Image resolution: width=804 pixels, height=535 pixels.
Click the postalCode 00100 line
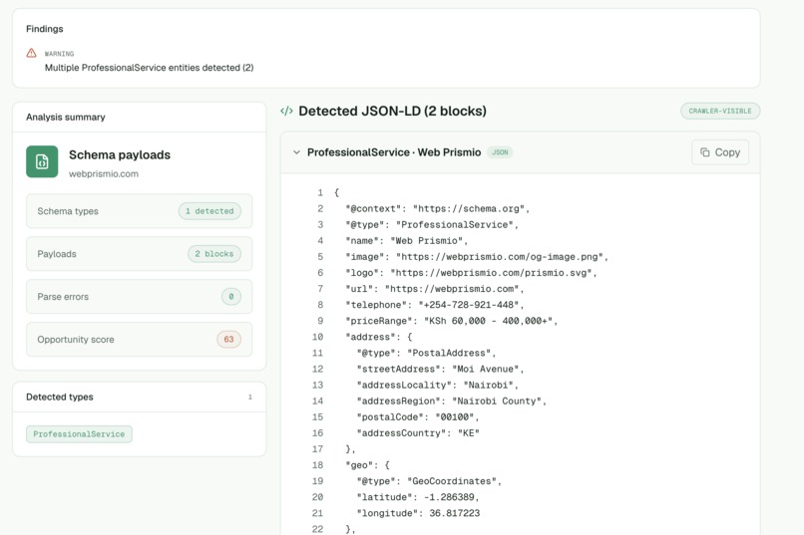click(x=418, y=417)
